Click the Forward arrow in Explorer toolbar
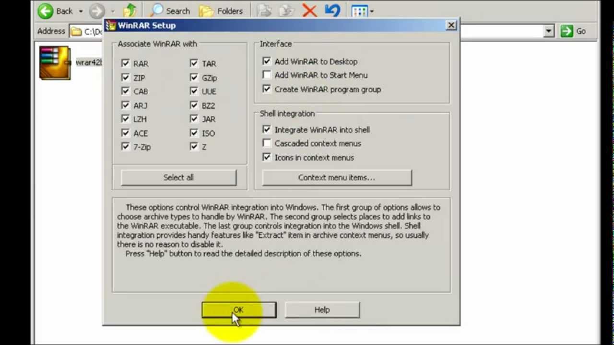614x345 pixels. click(97, 11)
